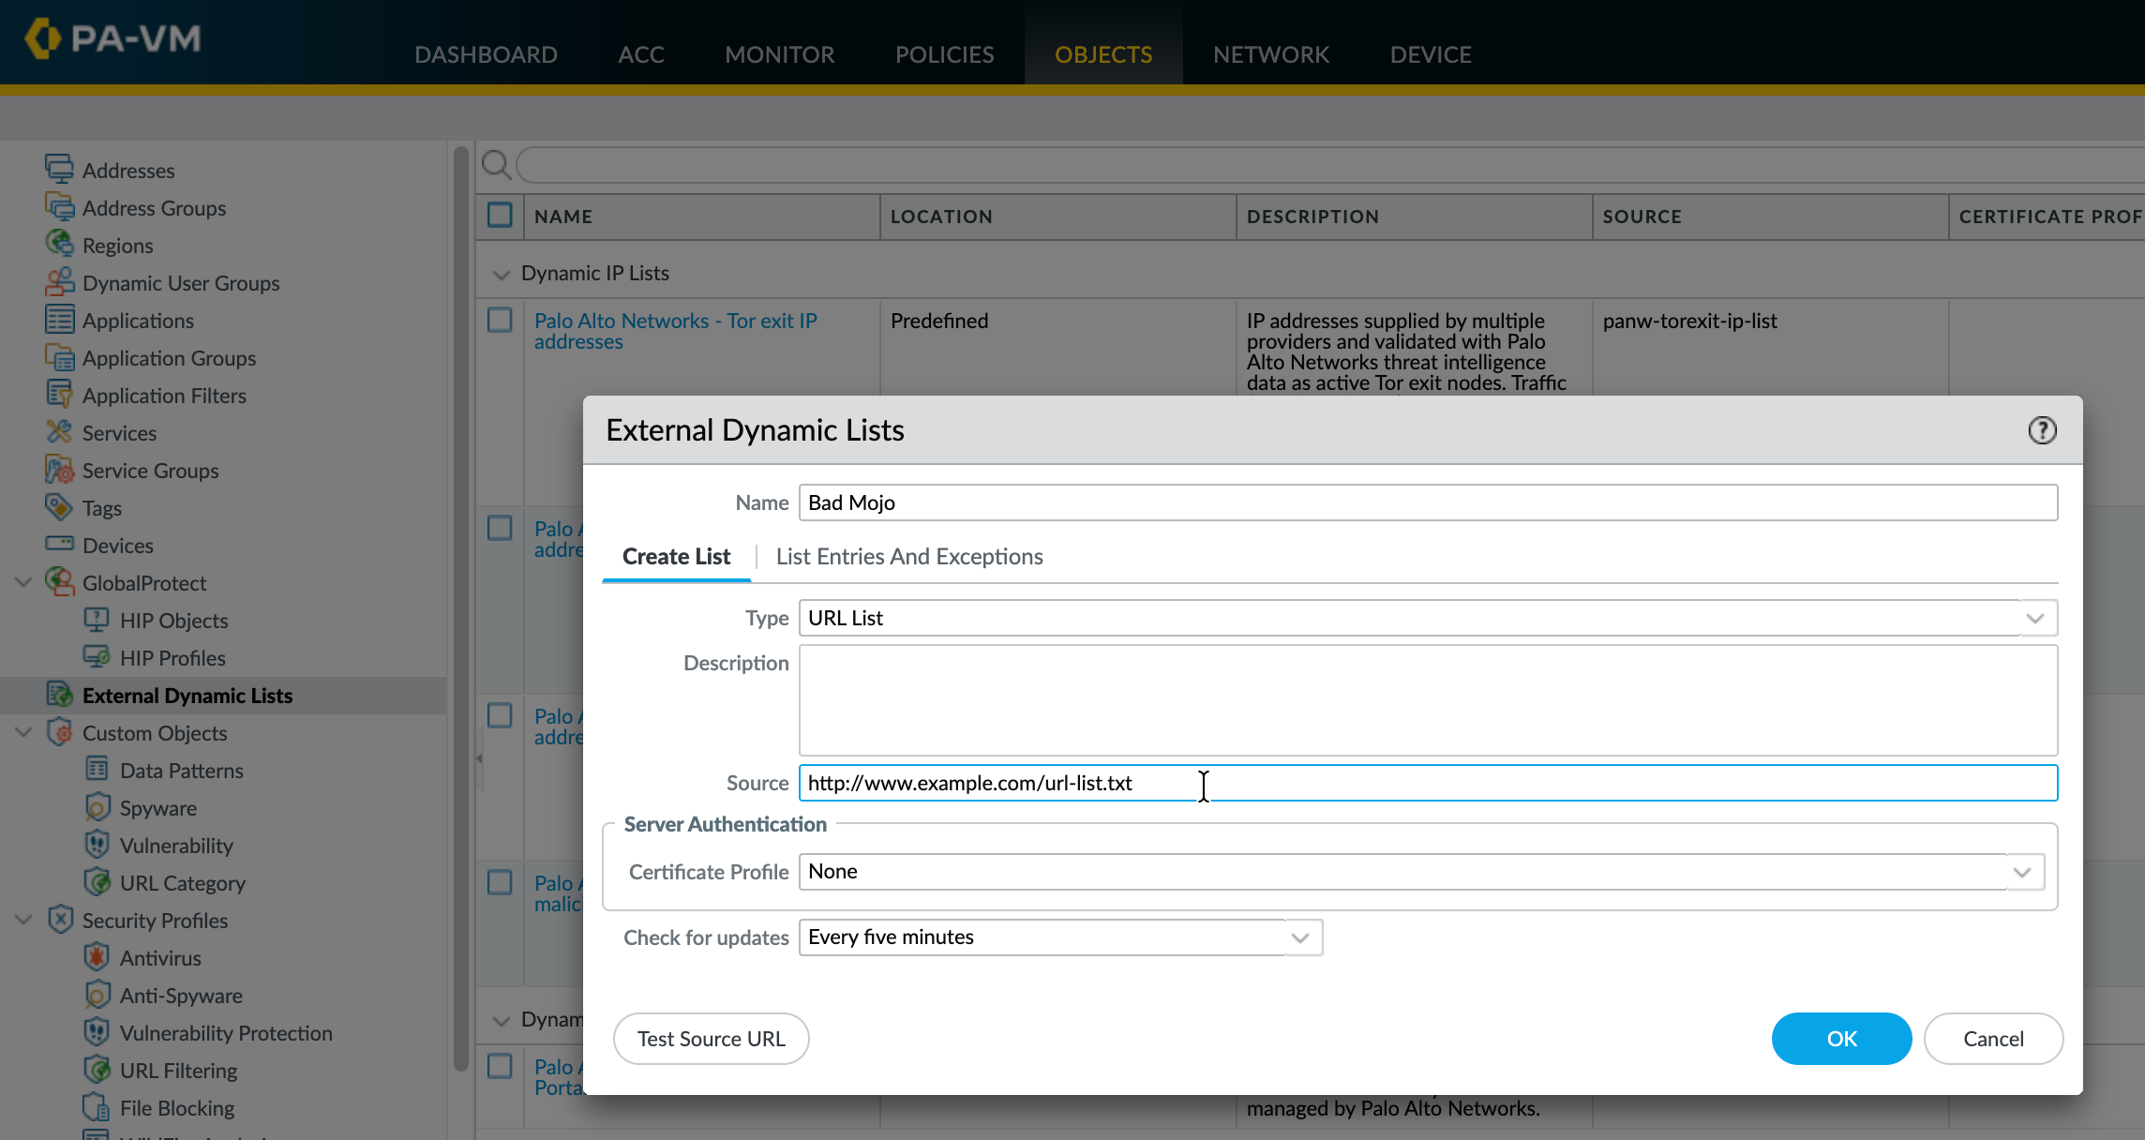Click the Dynamic User Groups icon

coord(59,282)
